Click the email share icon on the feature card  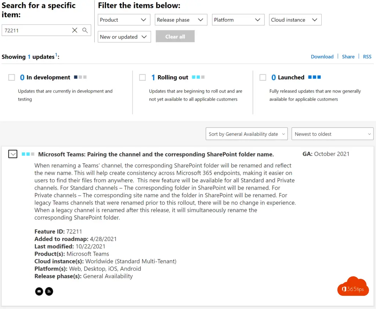[x=39, y=291]
